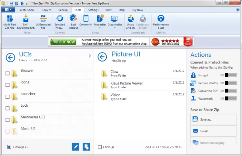The height and width of the screenshot is (156, 242).
Task: Open the Claw folder icon
Action: (104, 73)
